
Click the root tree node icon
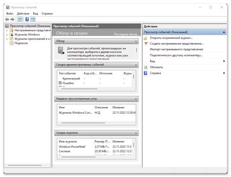point(7,26)
